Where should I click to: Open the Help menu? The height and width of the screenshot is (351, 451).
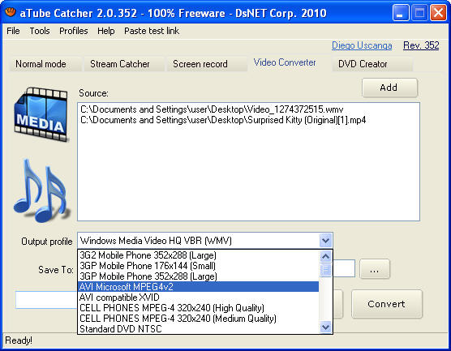coord(105,31)
